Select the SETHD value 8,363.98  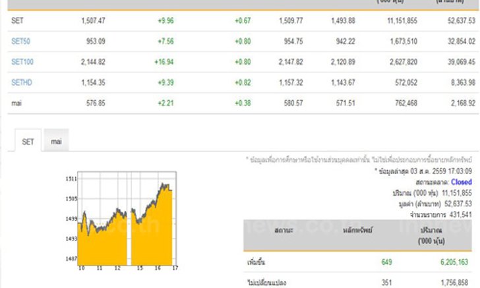463,82
